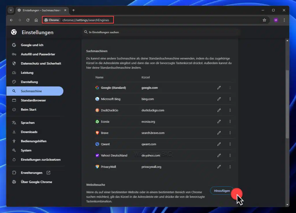The width and height of the screenshot is (296, 213).
Task: Click the duckduckgo.com shortcut text
Action: [153, 110]
